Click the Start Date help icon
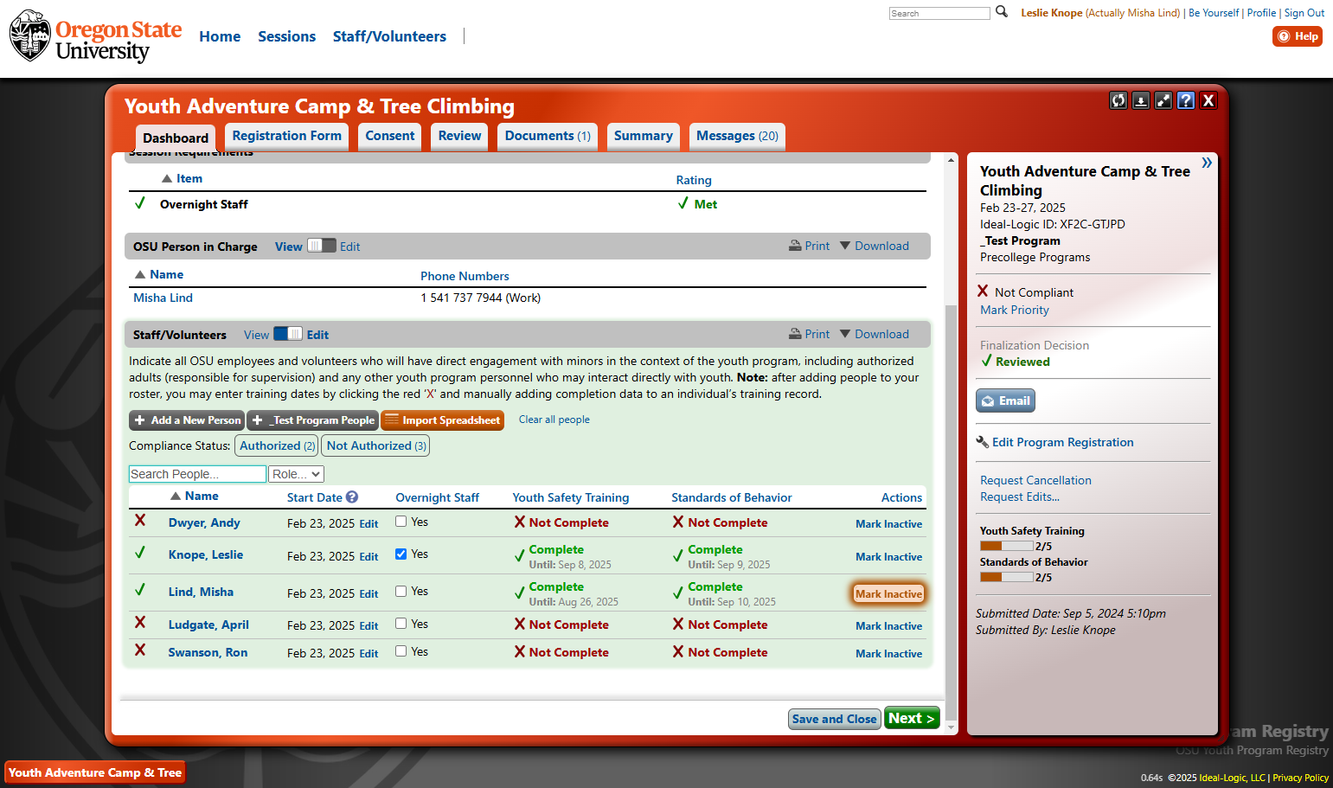Image resolution: width=1333 pixels, height=788 pixels. point(352,497)
